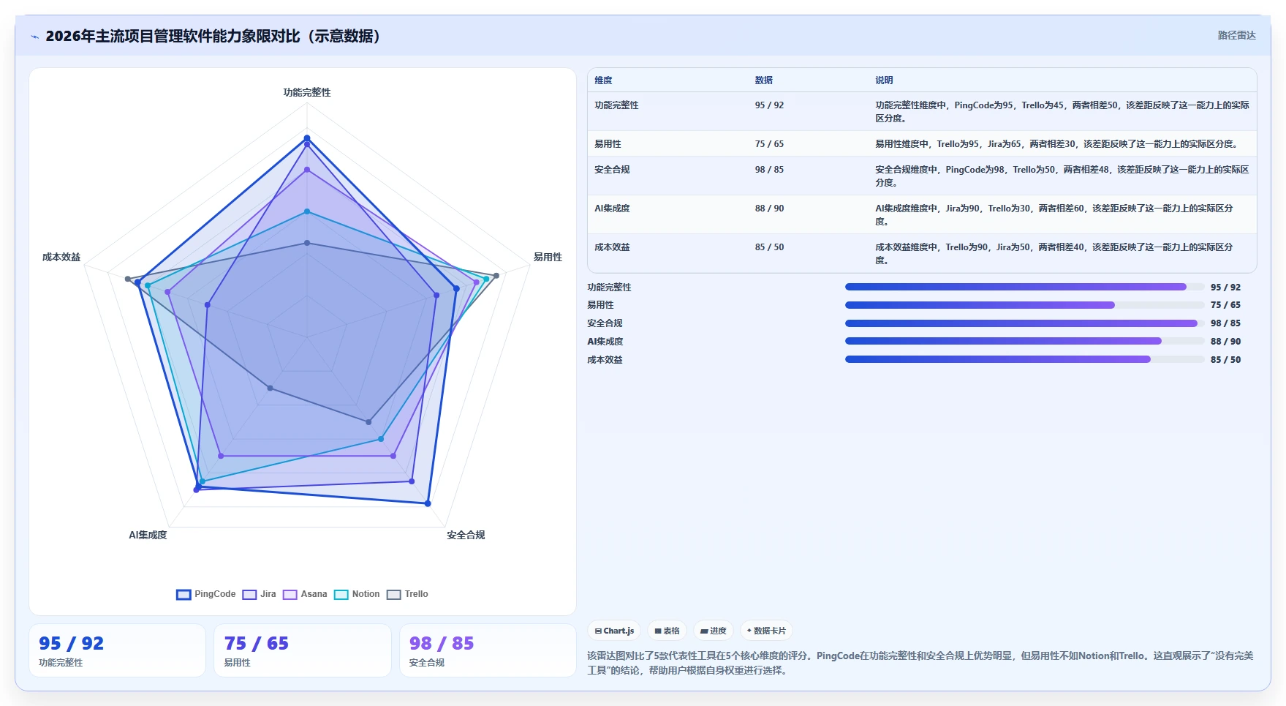The image size is (1286, 706).
Task: Click the 易用性 progress bar
Action: coord(1024,305)
